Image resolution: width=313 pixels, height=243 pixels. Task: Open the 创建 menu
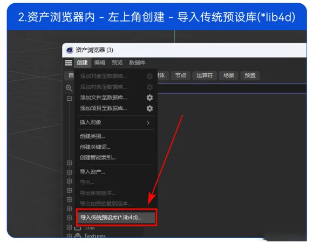[x=82, y=63]
